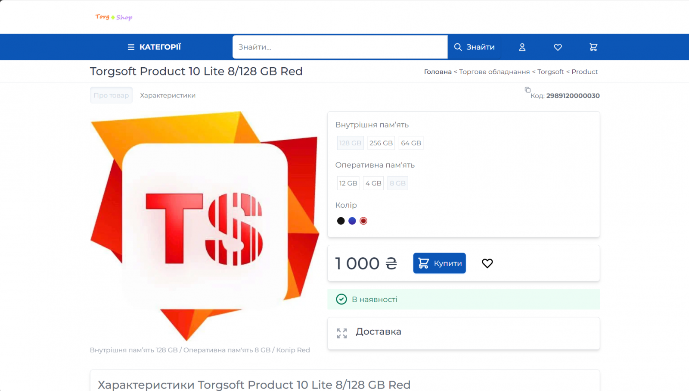Click the Torg Shop logo

click(x=114, y=17)
